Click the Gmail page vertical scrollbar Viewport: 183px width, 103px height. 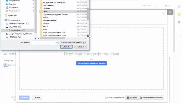[x=174, y=30]
